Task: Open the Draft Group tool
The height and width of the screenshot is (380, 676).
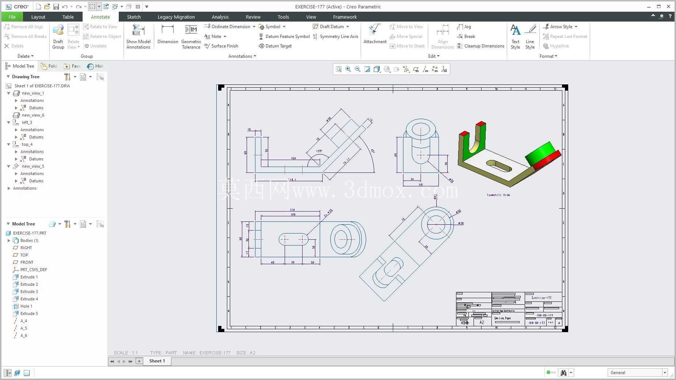Action: (58, 37)
